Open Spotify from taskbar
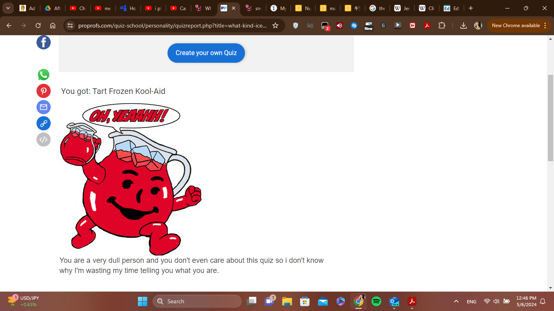This screenshot has height=311, width=554. tap(376, 301)
